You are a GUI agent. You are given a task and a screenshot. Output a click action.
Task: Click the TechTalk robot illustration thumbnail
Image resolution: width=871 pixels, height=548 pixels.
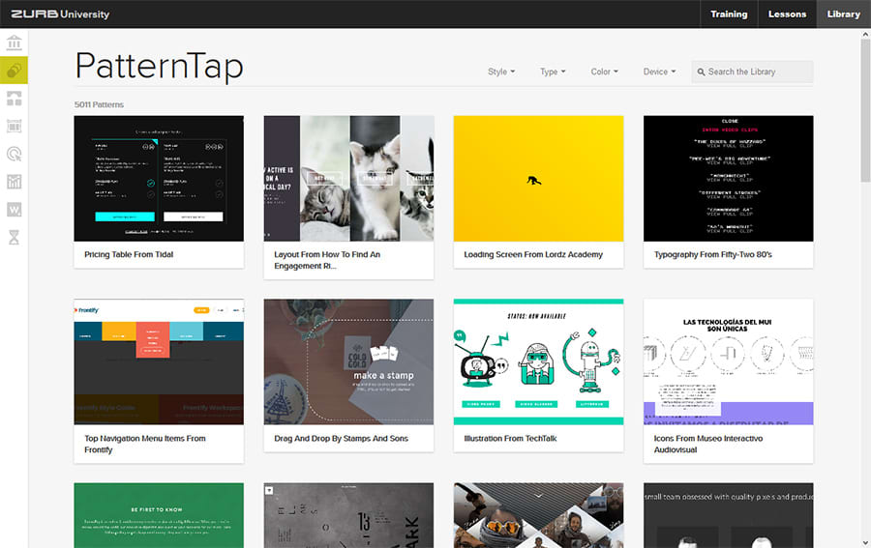click(x=539, y=362)
